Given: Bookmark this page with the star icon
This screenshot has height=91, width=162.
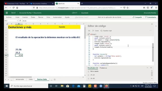Looking at the screenshot, I should tap(128, 8).
